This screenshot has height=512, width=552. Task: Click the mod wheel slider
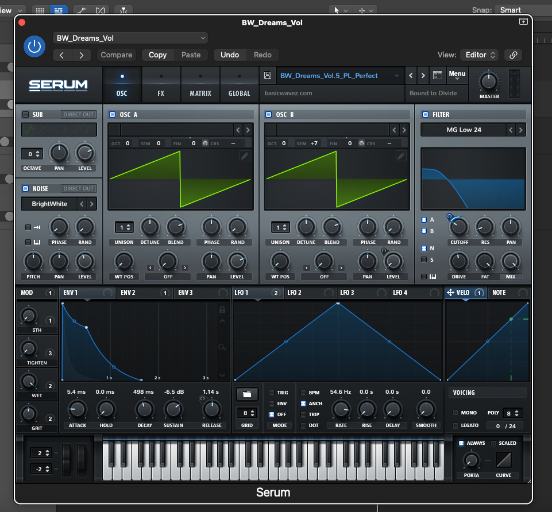point(80,459)
